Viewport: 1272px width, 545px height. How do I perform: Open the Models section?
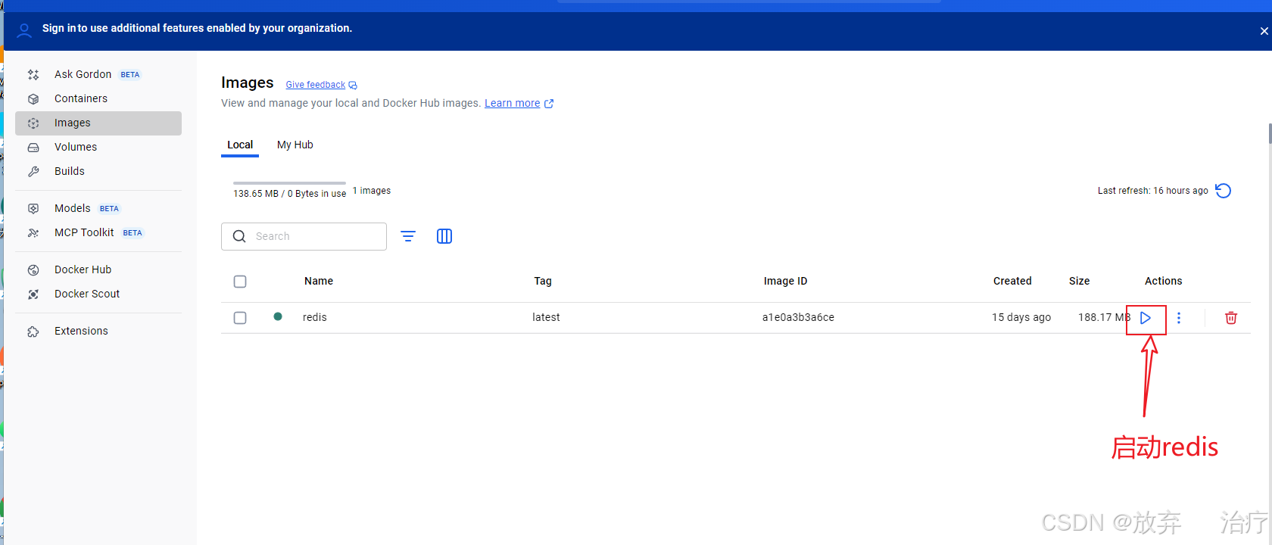[98, 208]
